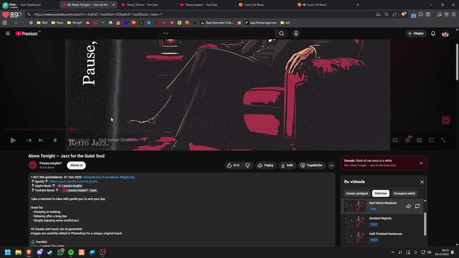The width and height of the screenshot is (459, 258).
Task: Open Steam from the taskbar
Action: [50, 252]
